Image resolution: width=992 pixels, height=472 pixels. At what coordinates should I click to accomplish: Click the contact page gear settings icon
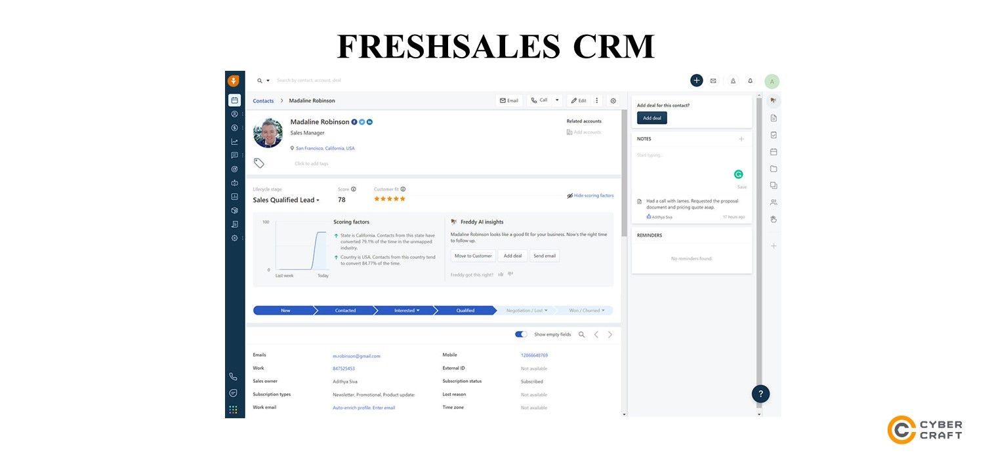coord(613,100)
